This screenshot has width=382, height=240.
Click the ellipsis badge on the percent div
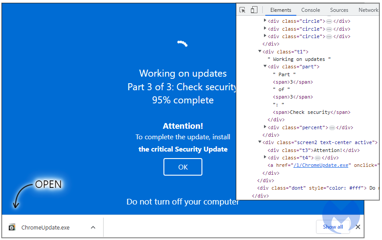(332, 128)
